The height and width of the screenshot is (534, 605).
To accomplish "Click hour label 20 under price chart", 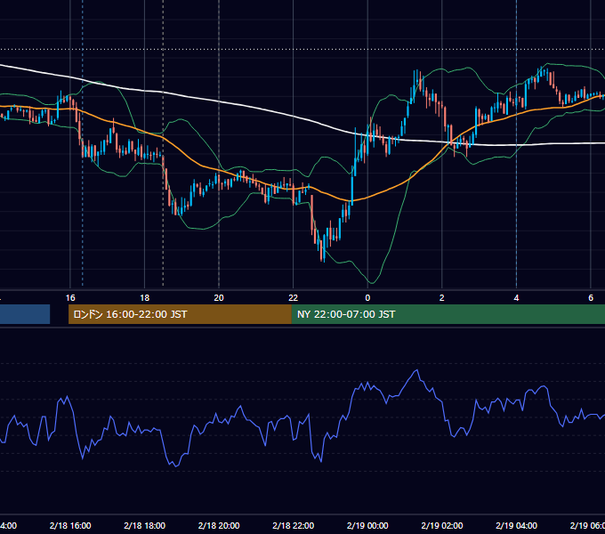I will (x=219, y=297).
